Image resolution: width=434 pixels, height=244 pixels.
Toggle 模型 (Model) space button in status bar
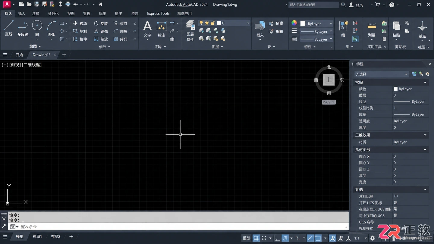[246, 238]
